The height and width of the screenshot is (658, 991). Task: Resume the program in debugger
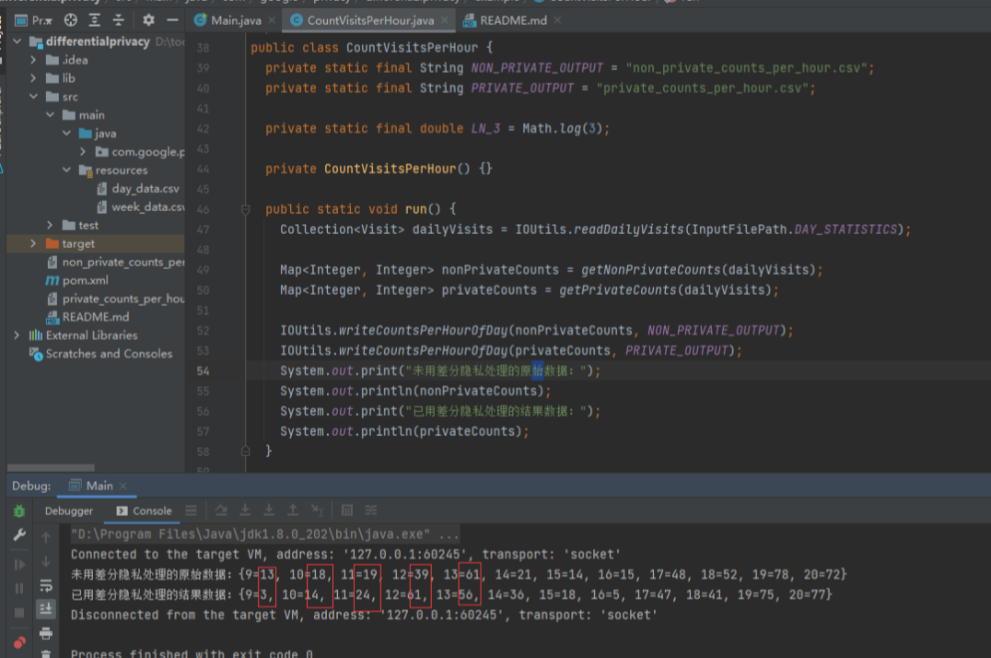(19, 564)
